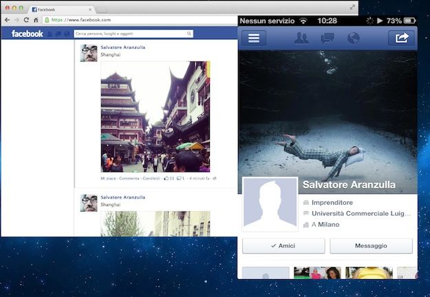
Task: Click 'Mi piace' under the first post
Action: pos(108,178)
